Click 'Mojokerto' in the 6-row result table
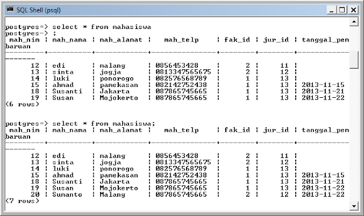Screen dimensions: 364x216 point(119,98)
